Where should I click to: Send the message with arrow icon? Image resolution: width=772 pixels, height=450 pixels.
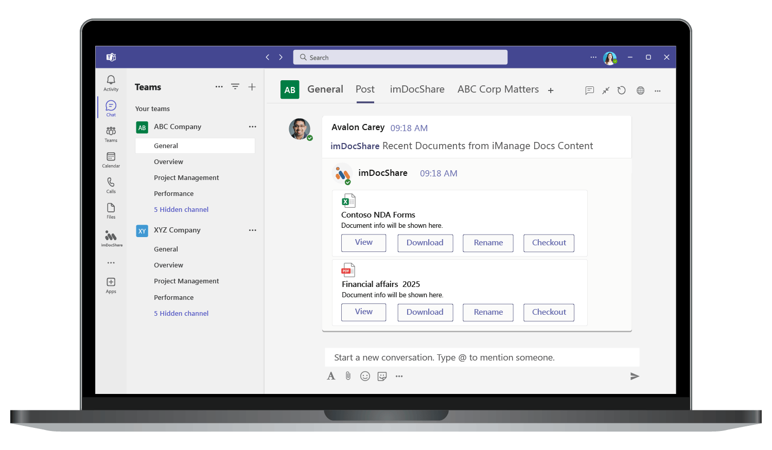pyautogui.click(x=635, y=376)
